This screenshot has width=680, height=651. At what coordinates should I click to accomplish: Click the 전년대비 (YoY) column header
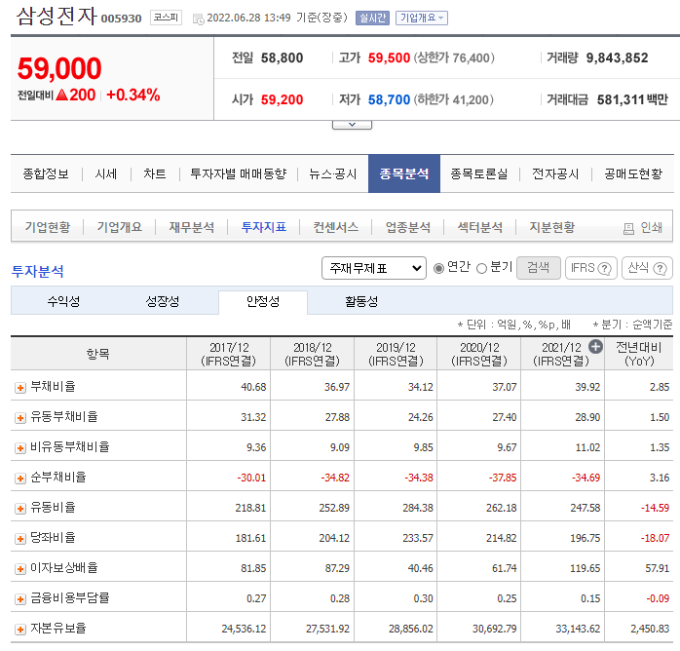[x=639, y=354]
